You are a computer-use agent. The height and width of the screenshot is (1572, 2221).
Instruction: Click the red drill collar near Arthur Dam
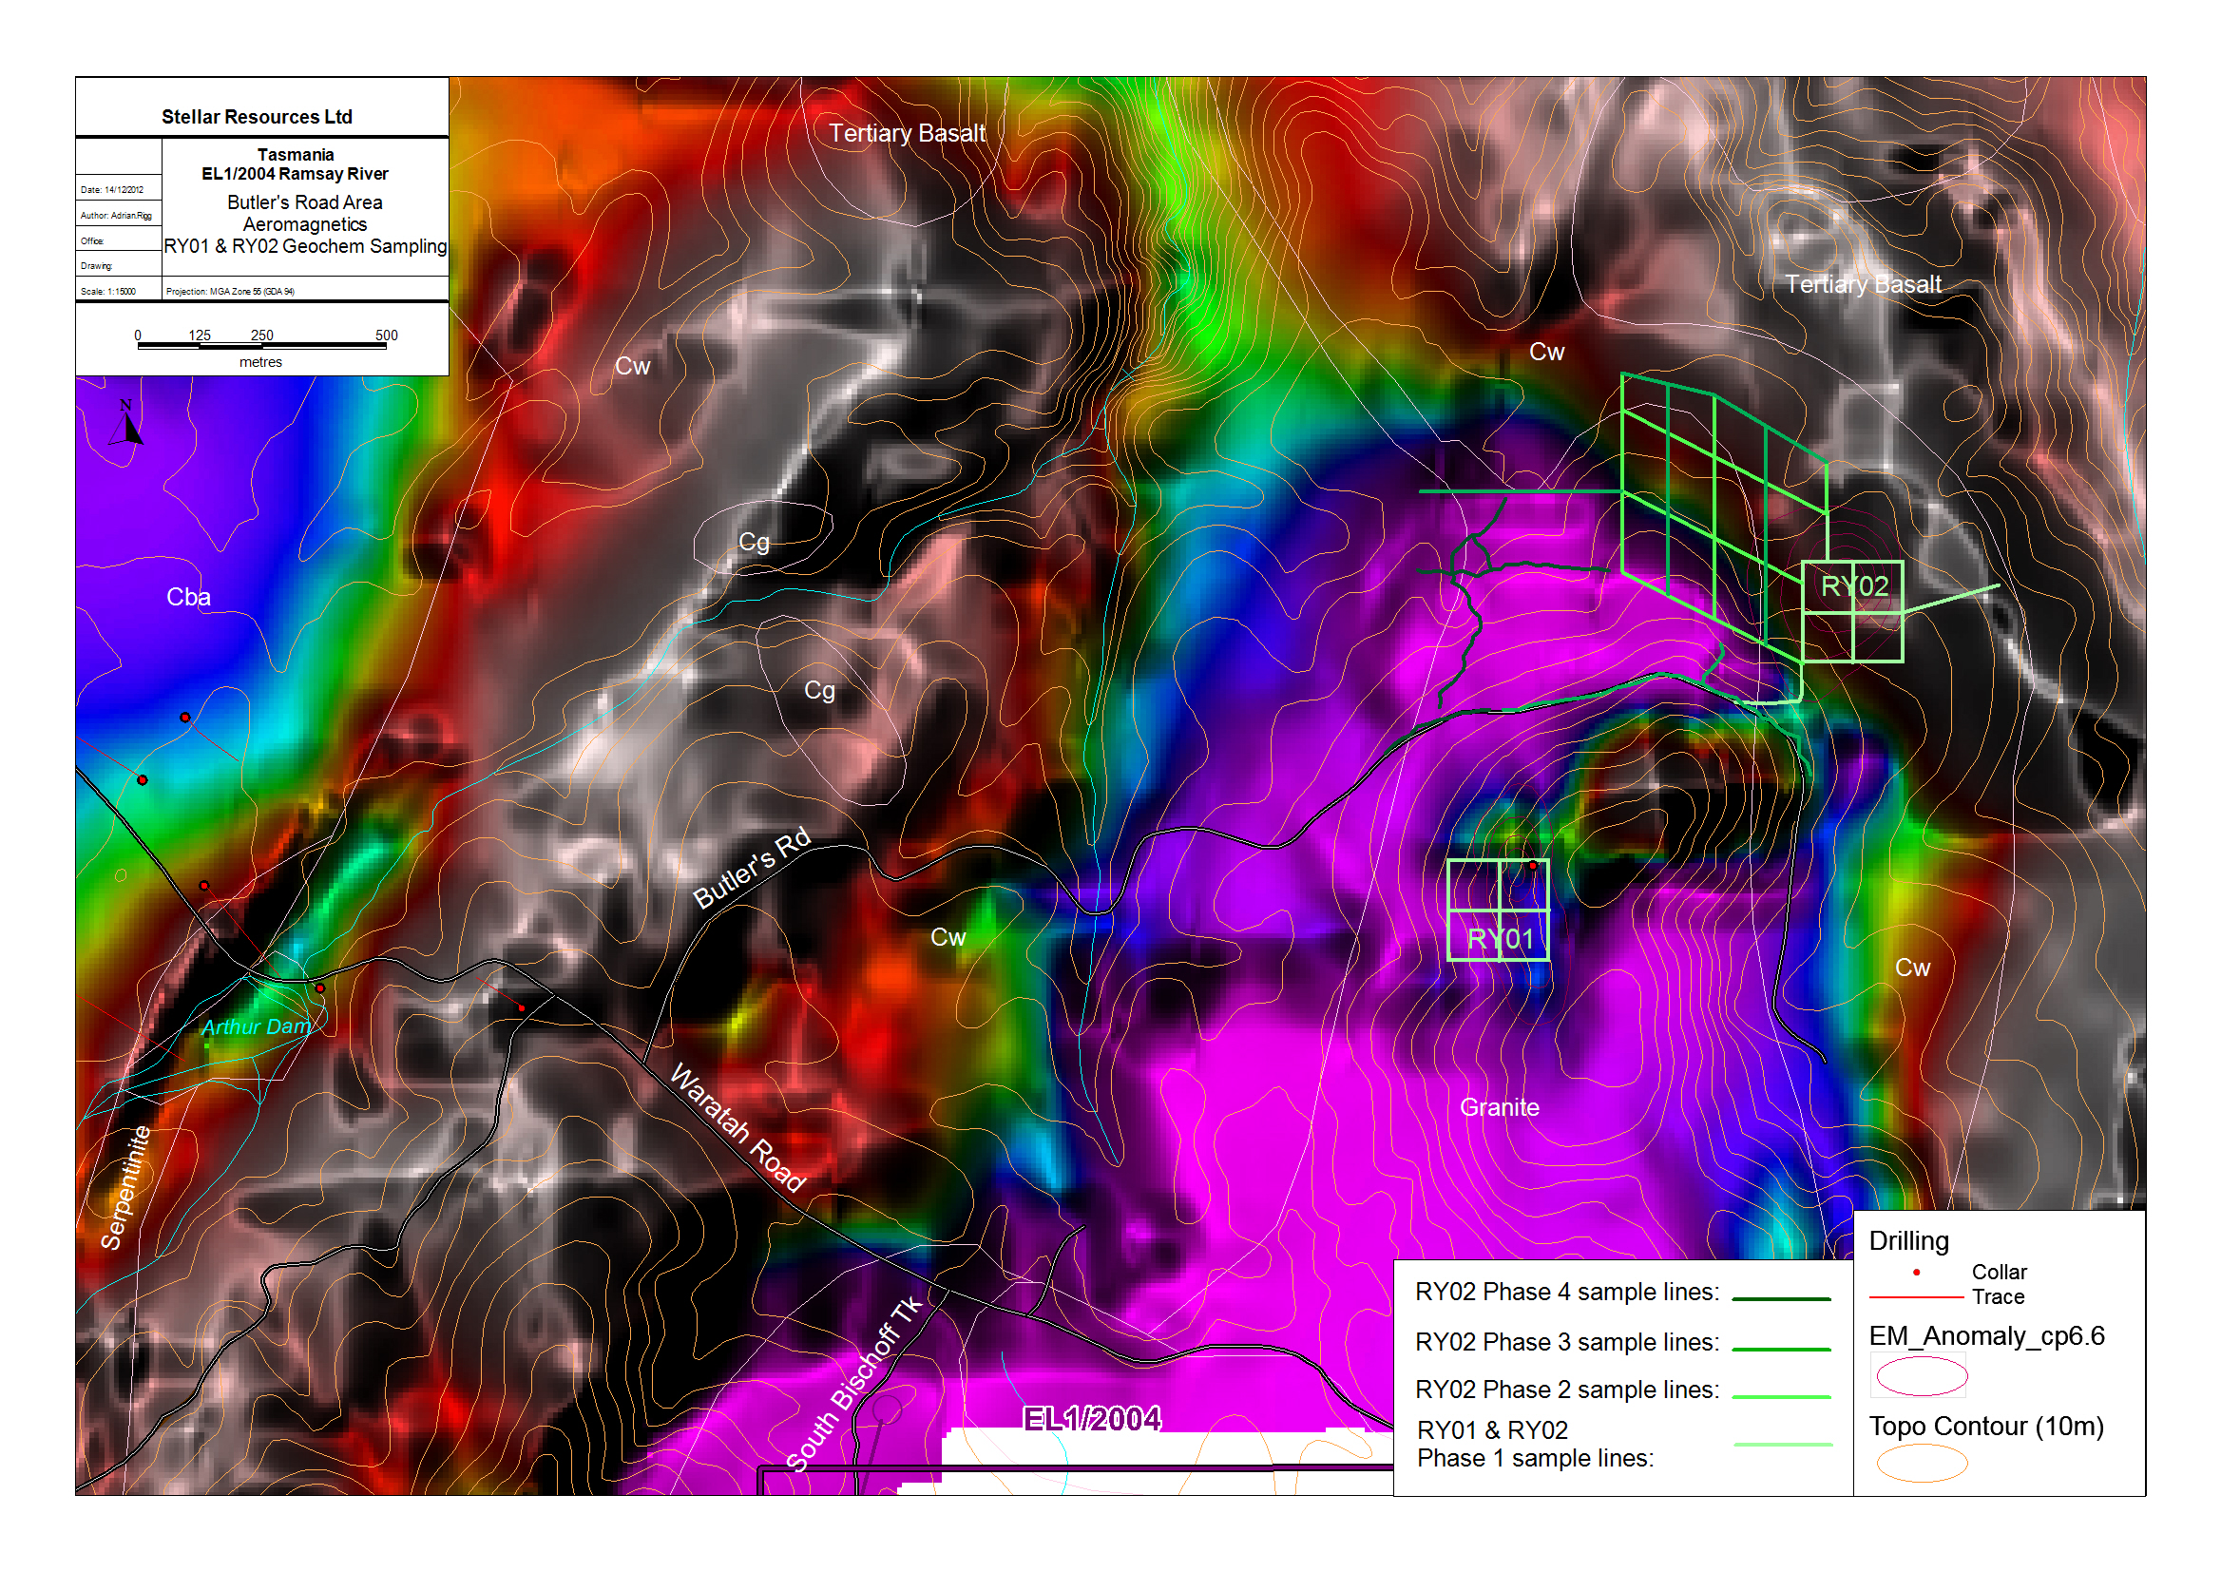tap(320, 988)
